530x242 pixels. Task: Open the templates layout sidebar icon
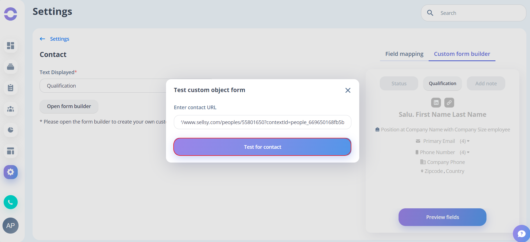coord(11,151)
